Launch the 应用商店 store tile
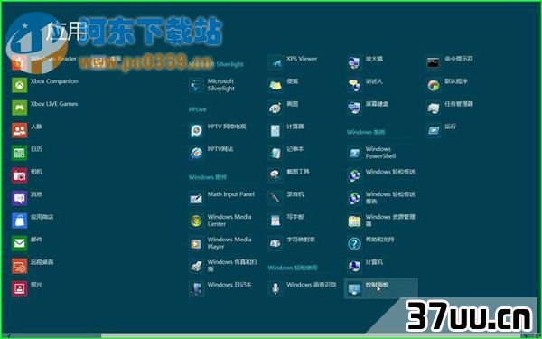542x339 pixels. [x=19, y=221]
